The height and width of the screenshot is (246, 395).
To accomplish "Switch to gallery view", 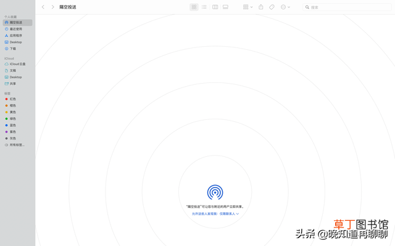I will point(225,7).
